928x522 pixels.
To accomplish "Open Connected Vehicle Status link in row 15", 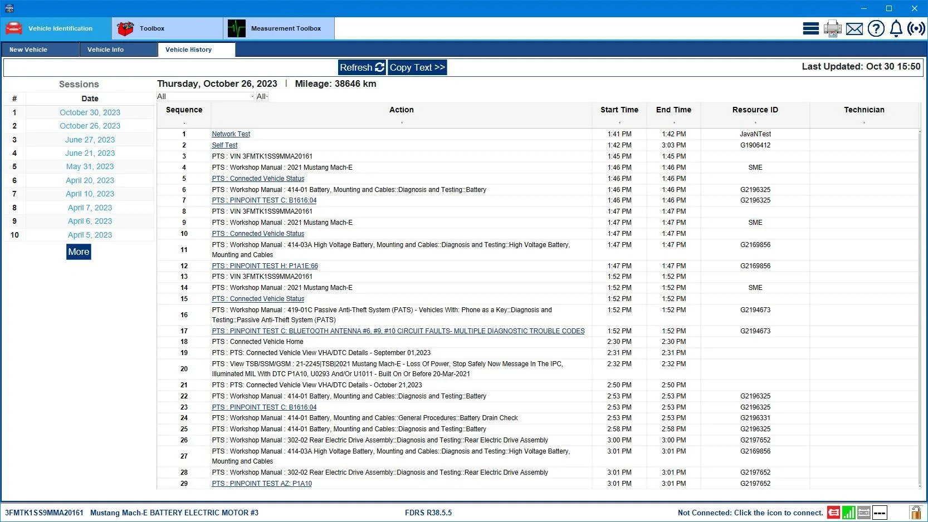I will 258,299.
